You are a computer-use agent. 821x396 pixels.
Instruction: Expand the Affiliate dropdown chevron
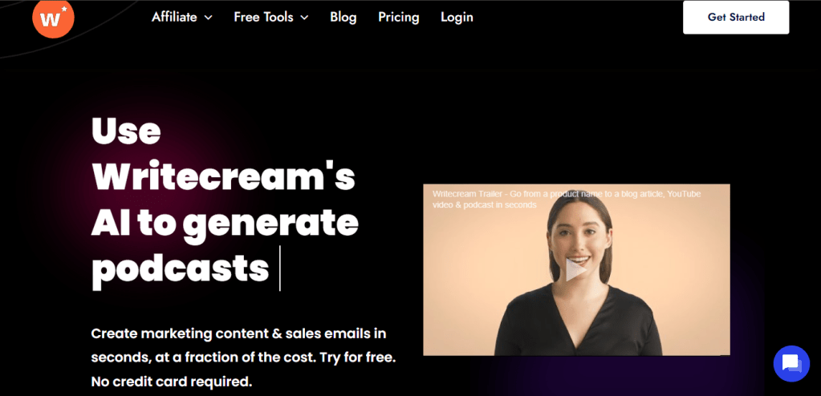[x=209, y=18]
